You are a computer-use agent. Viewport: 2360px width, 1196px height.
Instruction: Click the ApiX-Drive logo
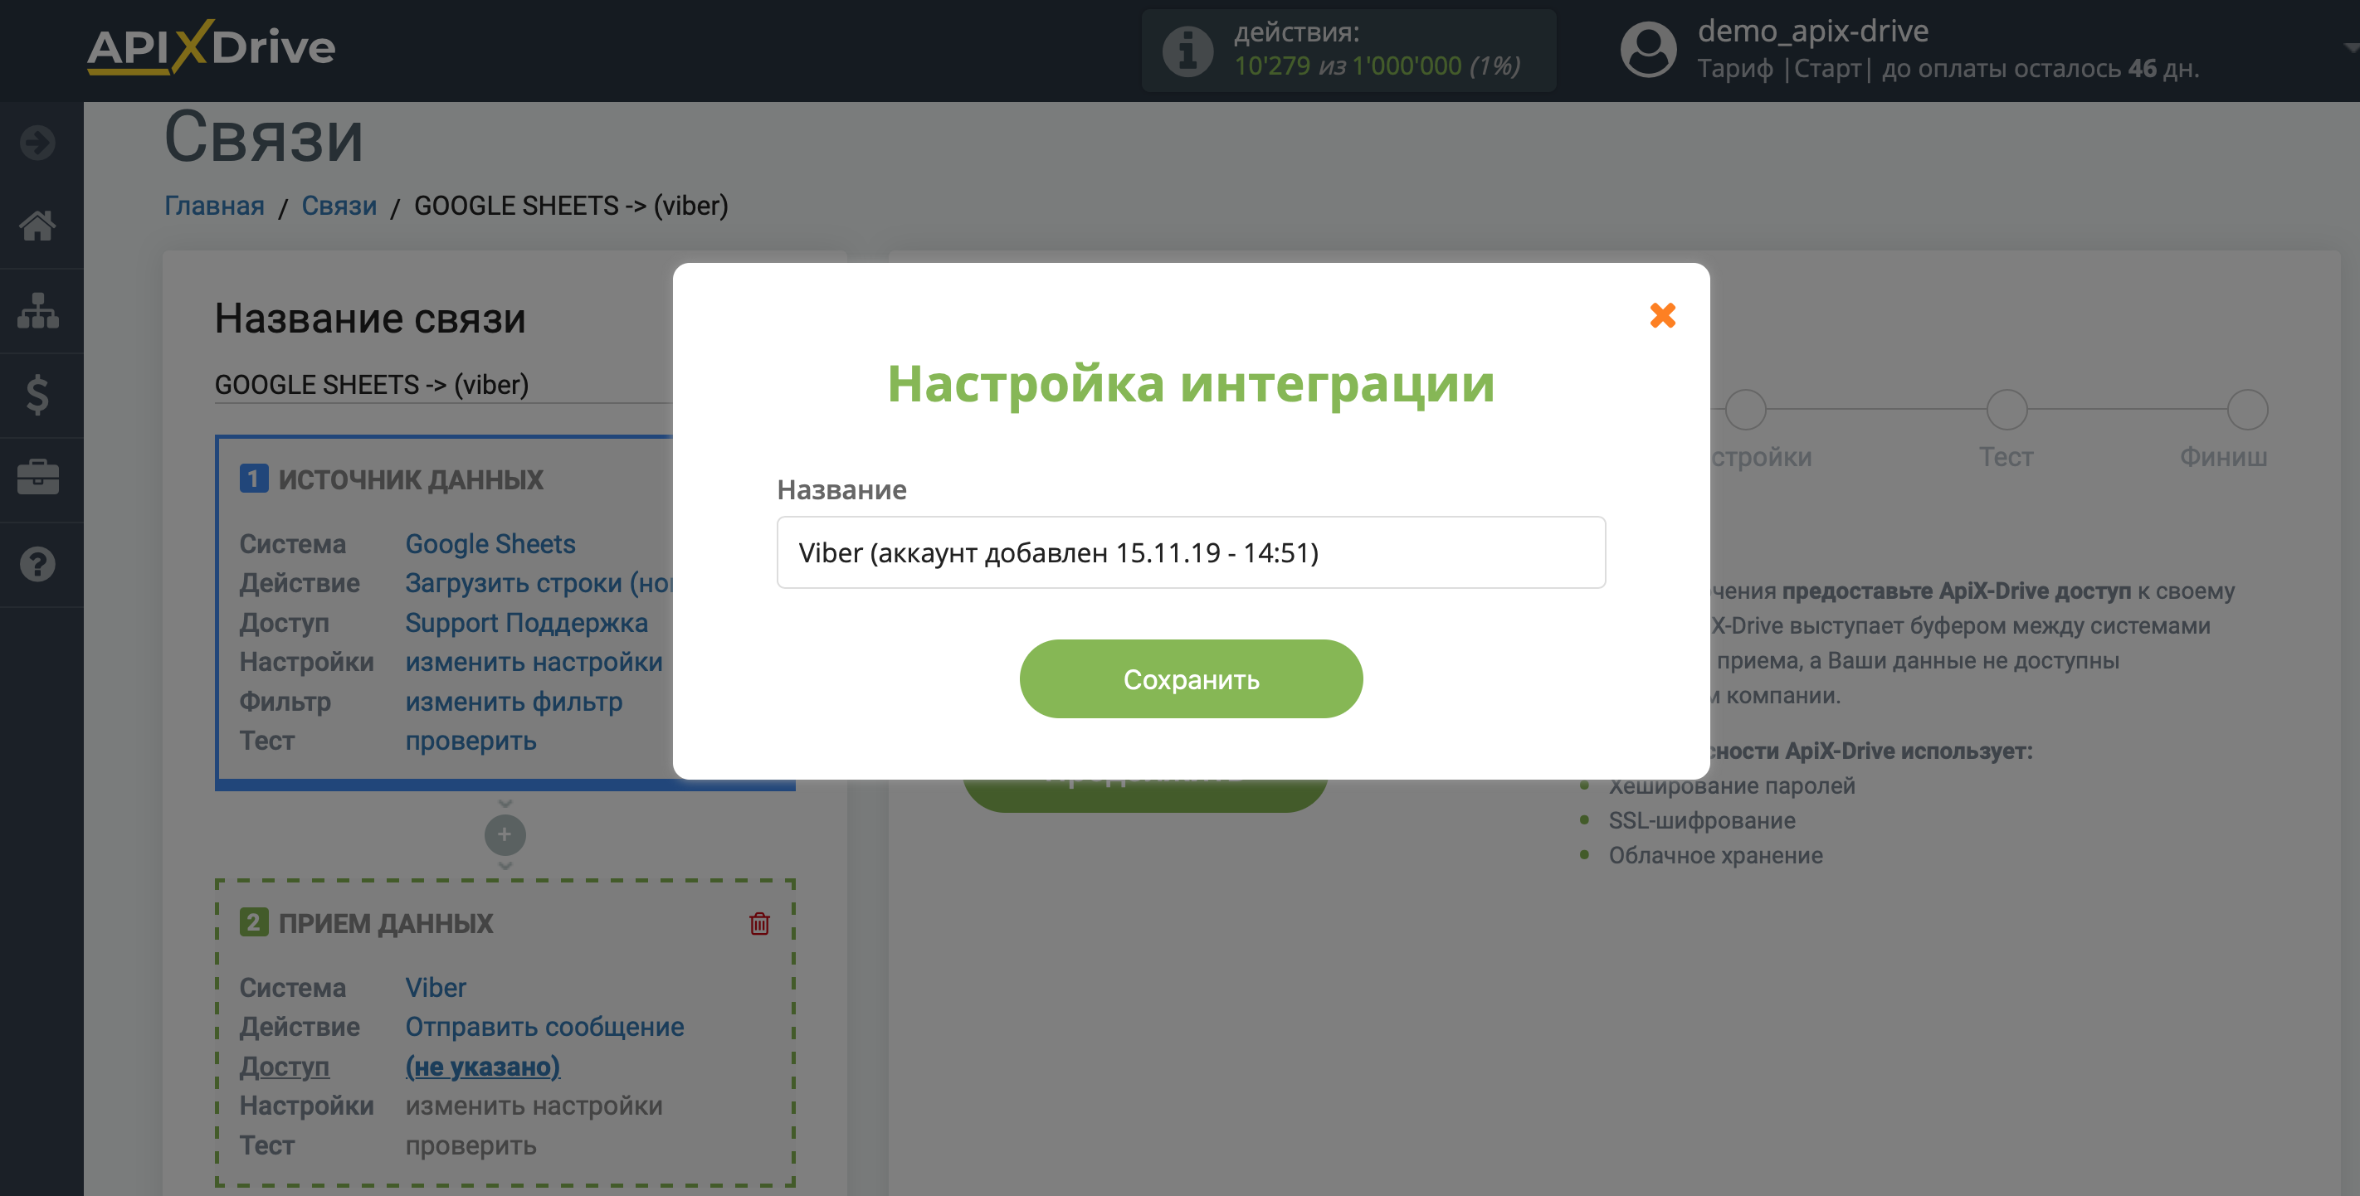211,46
